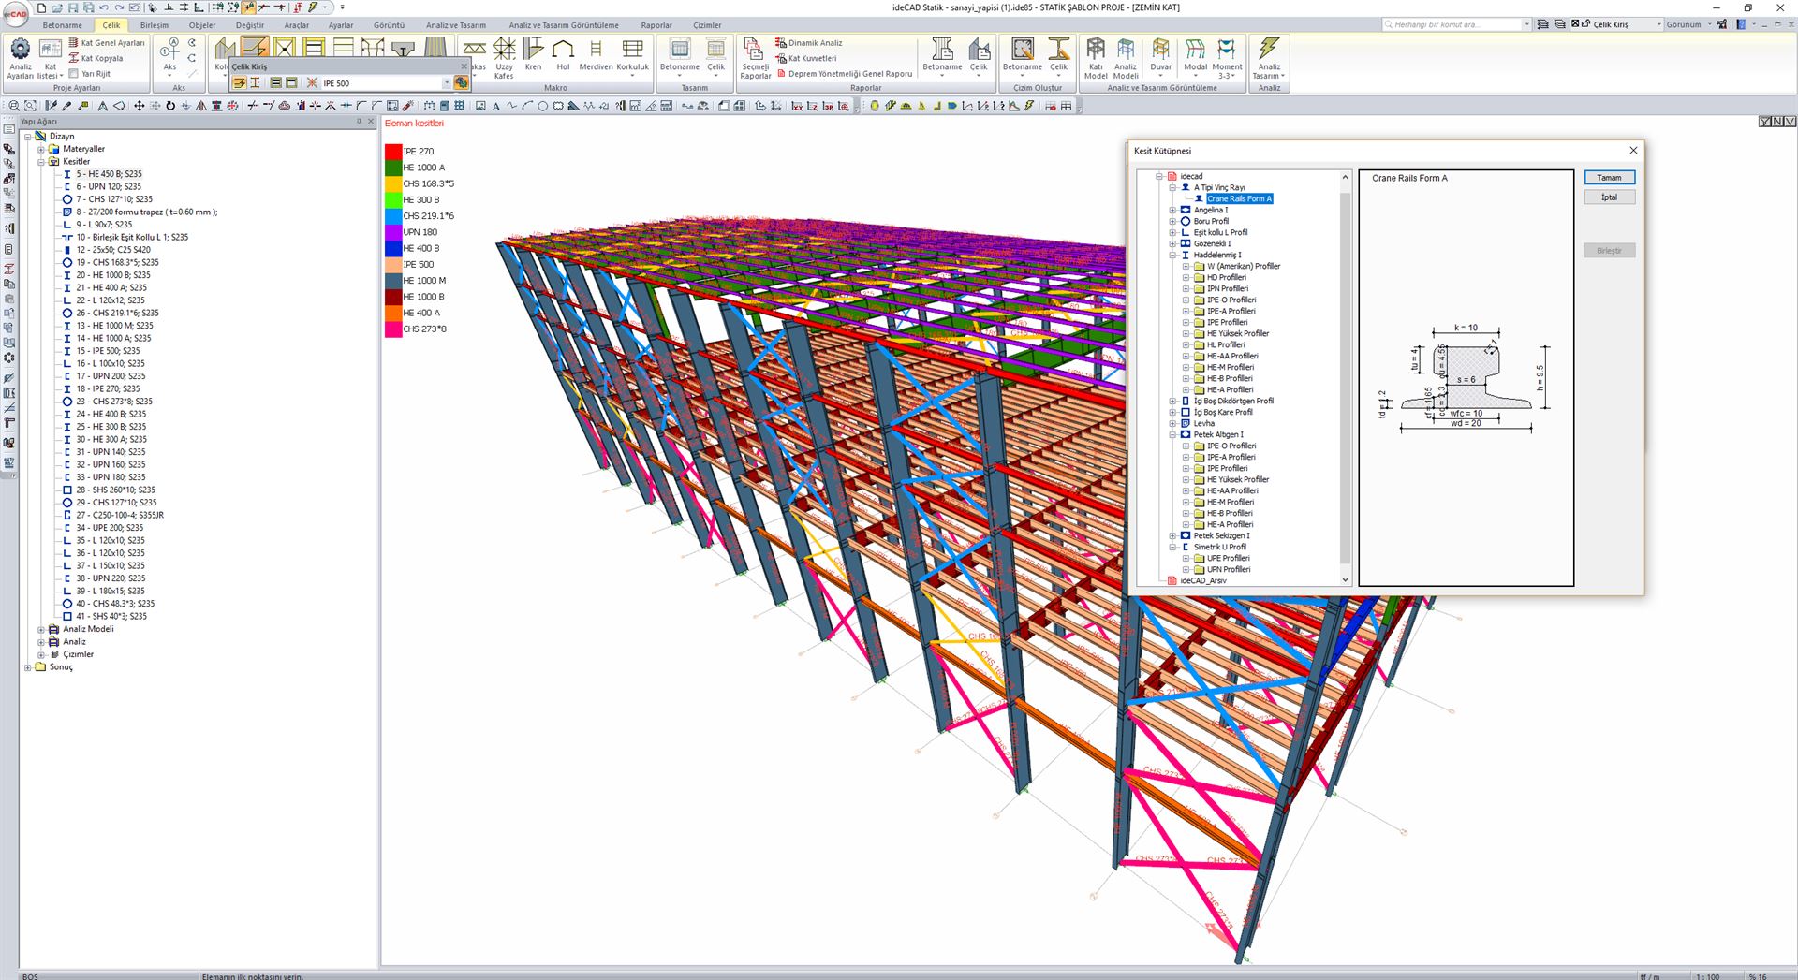Select the Uzay Kafes macro icon
The height and width of the screenshot is (980, 1798).
(504, 56)
